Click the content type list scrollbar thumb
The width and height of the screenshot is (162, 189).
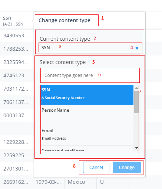(136, 102)
